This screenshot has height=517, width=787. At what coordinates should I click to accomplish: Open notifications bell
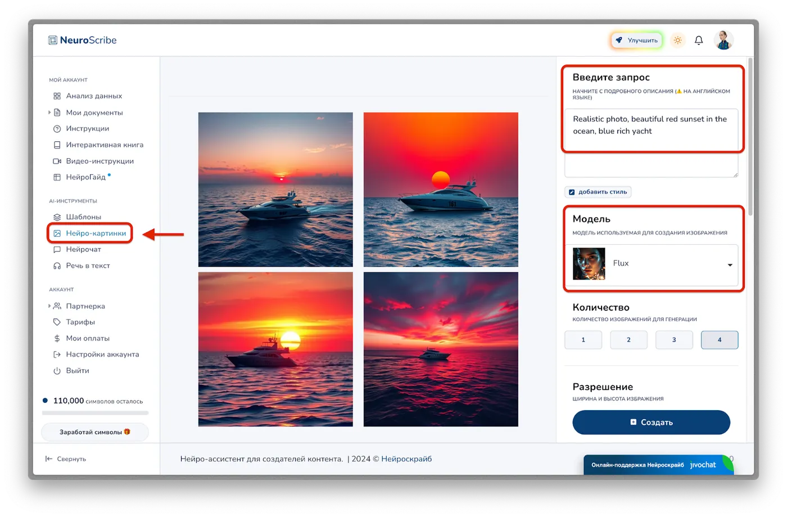pyautogui.click(x=699, y=41)
